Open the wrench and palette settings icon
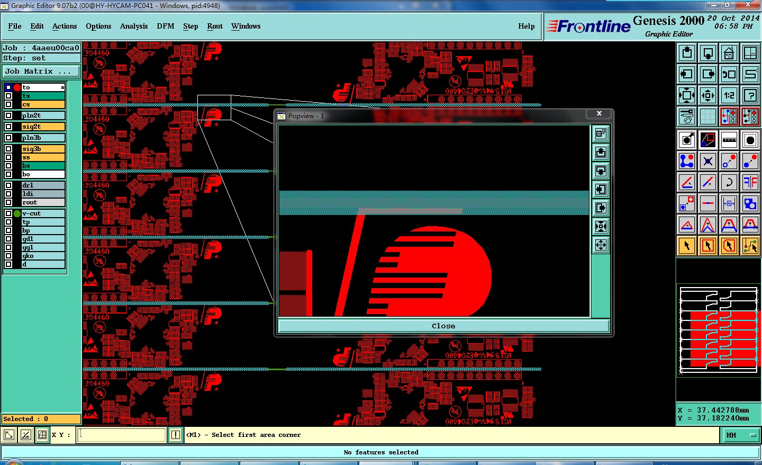 (687, 117)
